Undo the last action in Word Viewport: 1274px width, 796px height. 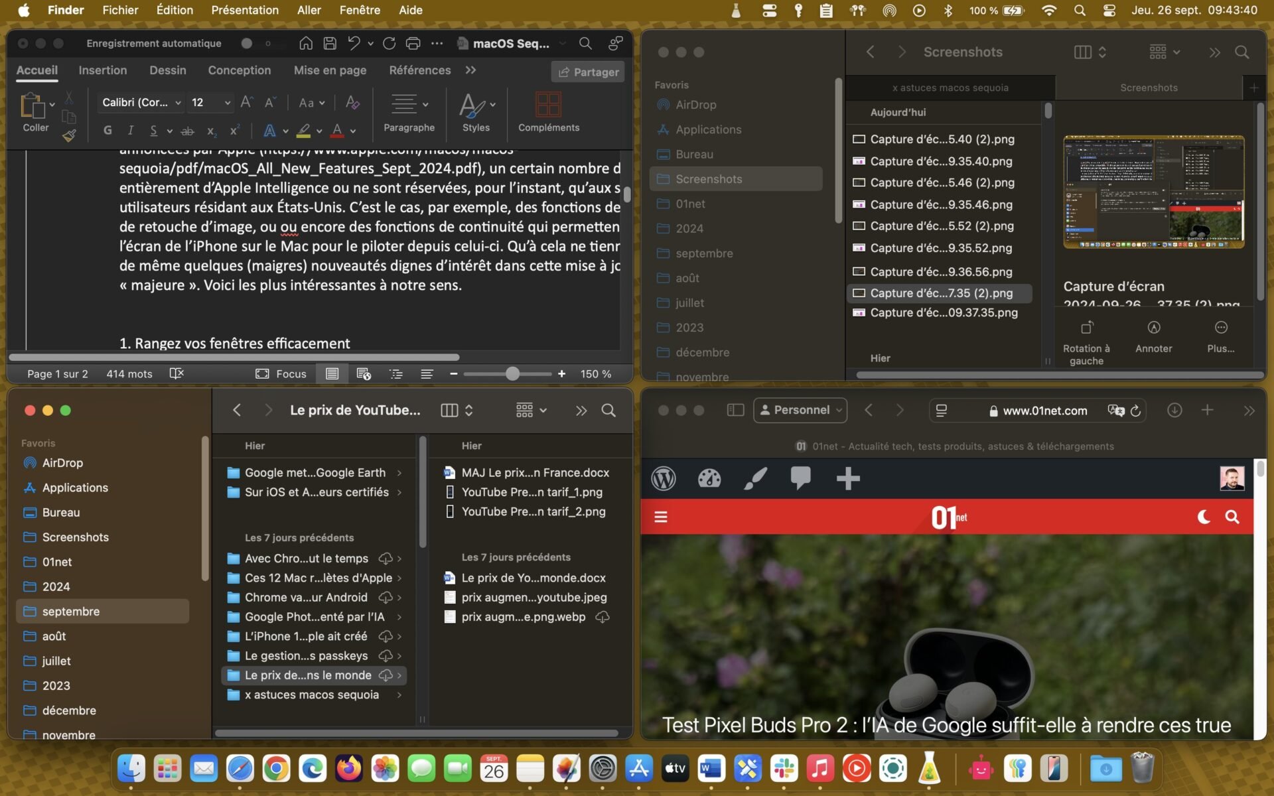click(x=354, y=43)
